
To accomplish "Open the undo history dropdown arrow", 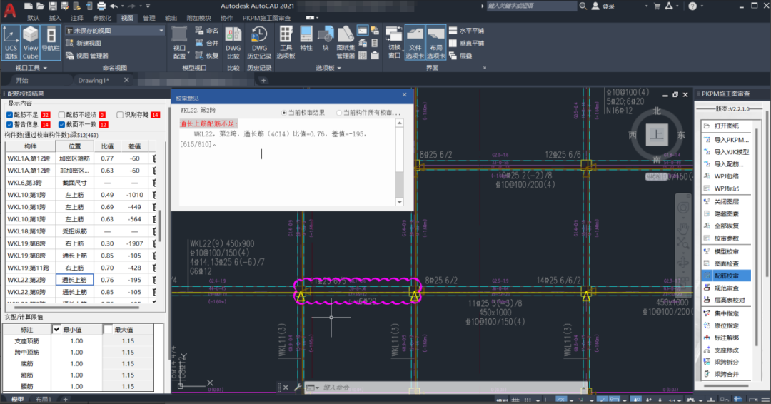I will tap(122, 6).
